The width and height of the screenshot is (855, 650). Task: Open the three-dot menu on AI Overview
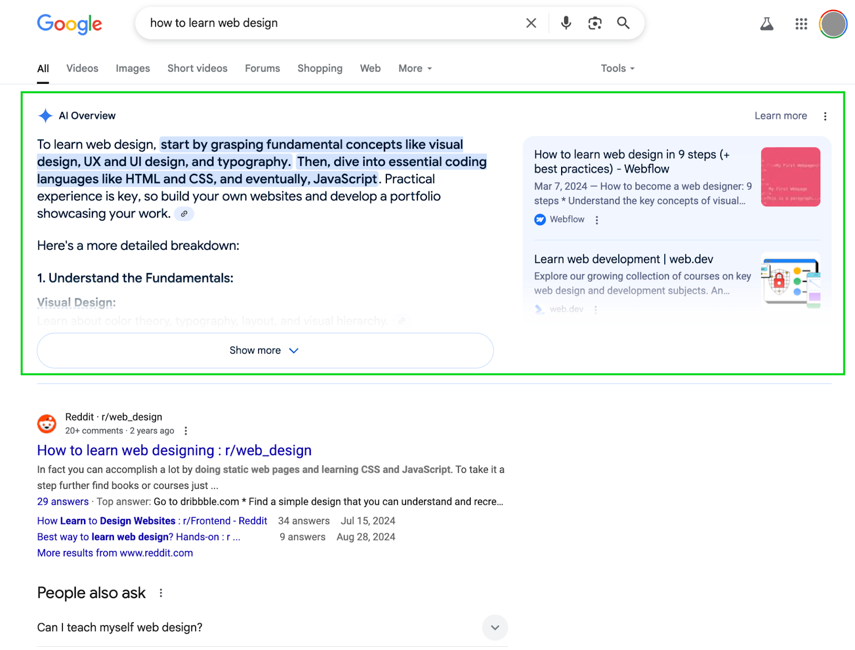point(825,115)
